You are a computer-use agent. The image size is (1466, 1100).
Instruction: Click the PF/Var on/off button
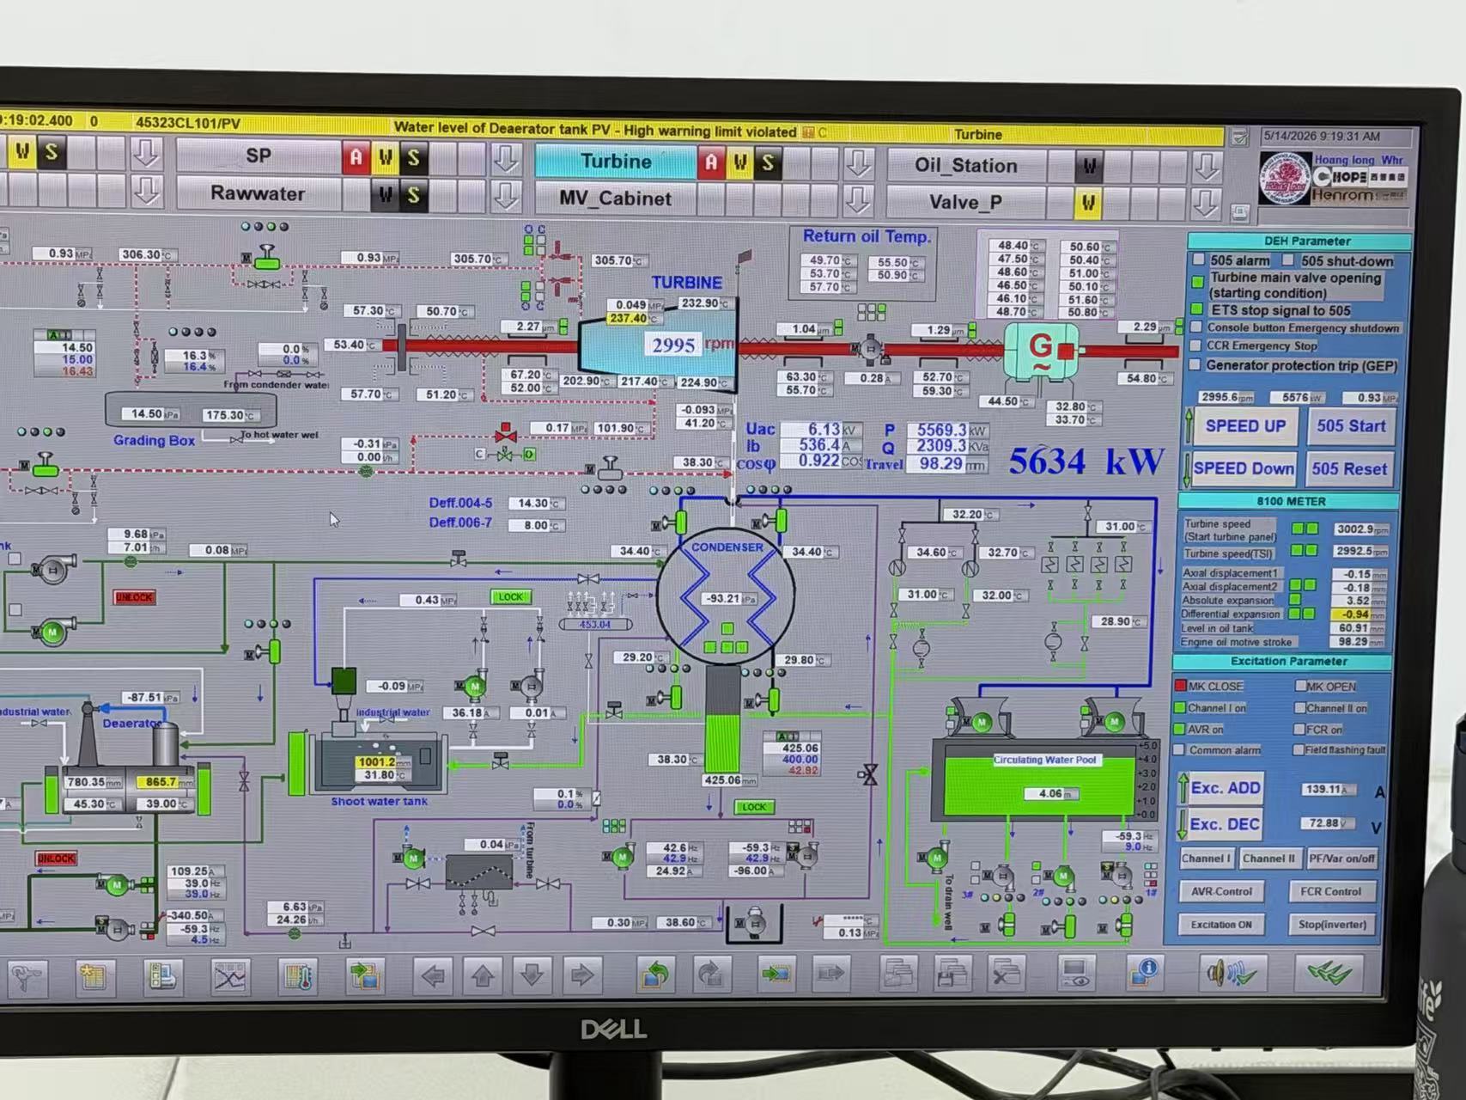pyautogui.click(x=1341, y=859)
